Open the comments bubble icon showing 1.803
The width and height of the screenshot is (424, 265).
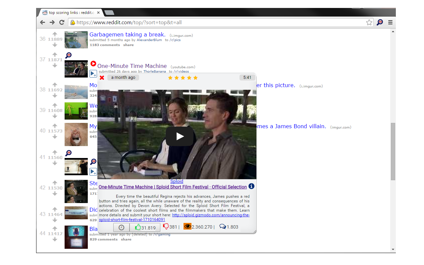click(x=223, y=227)
